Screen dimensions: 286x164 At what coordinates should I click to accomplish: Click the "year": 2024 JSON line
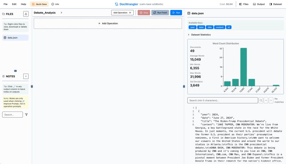point(209,115)
